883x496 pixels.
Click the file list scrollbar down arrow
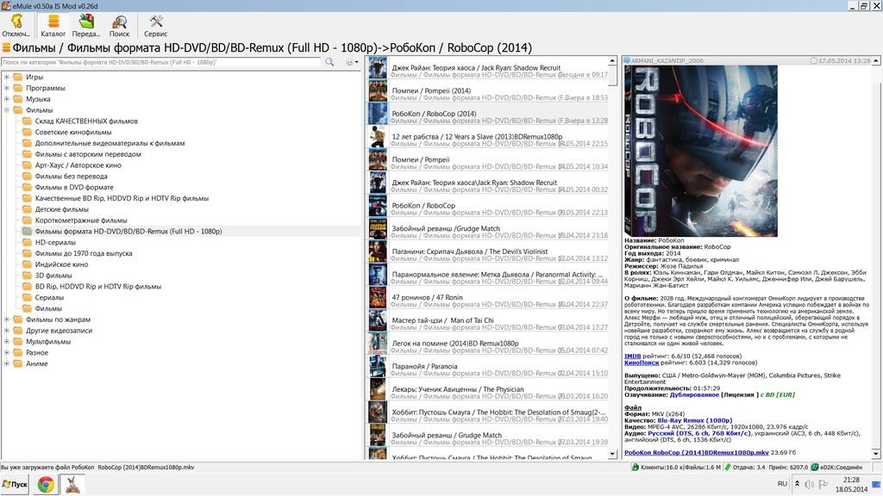coord(613,454)
